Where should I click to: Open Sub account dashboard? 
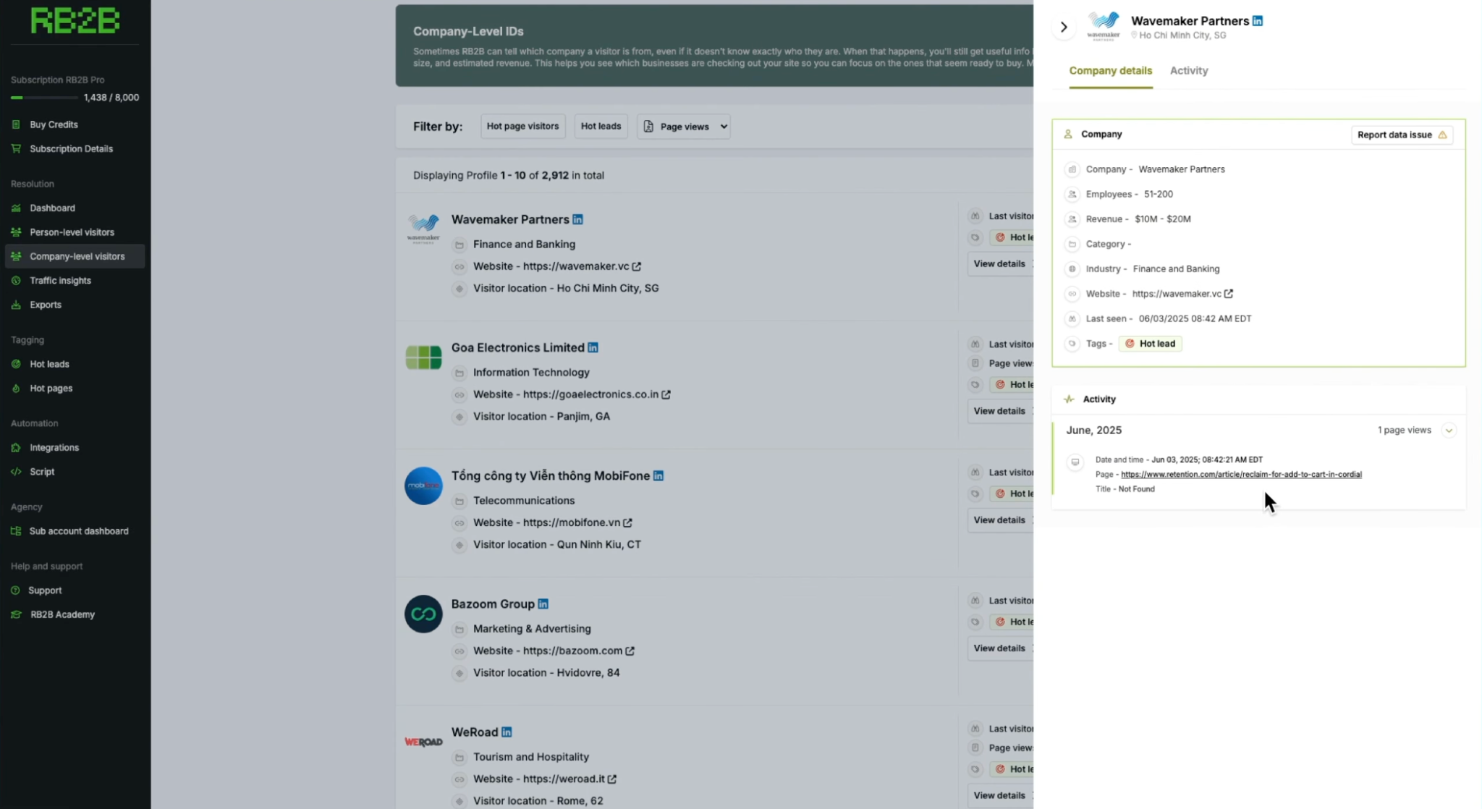tap(79, 531)
